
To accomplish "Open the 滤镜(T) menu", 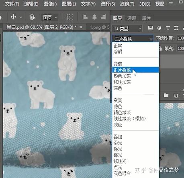I will click(127, 4).
